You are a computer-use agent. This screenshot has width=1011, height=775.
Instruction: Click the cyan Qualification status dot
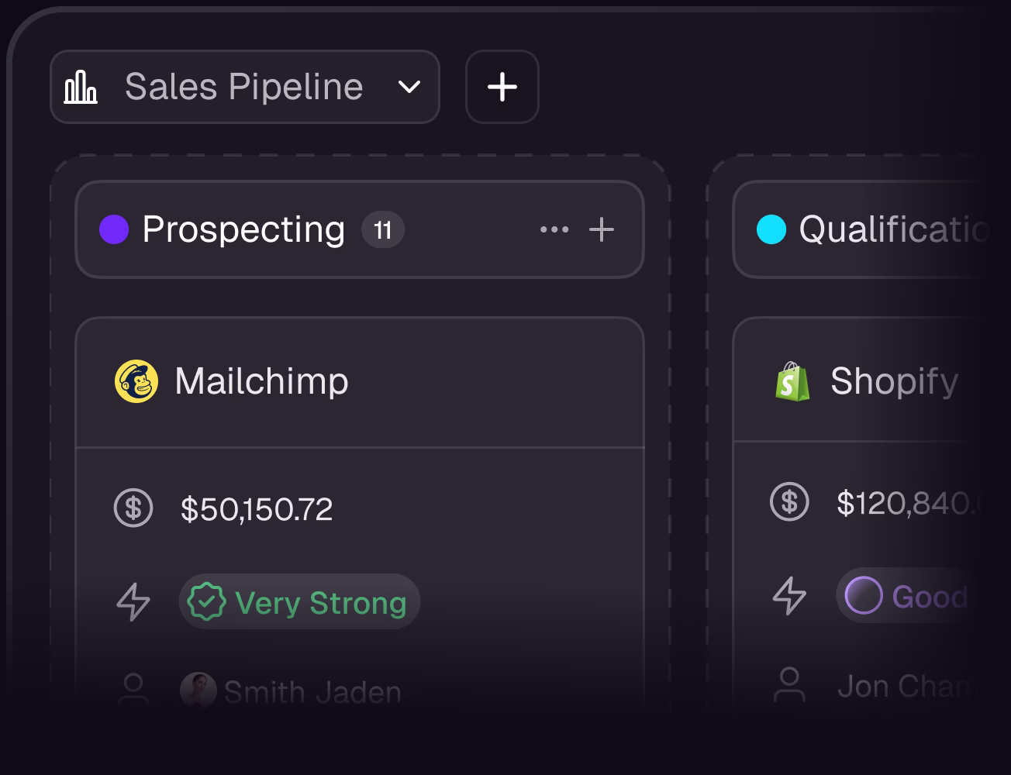[x=771, y=229]
